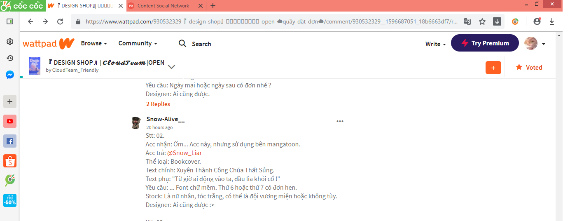Open Snow-Alive__ profile name

pyautogui.click(x=166, y=119)
